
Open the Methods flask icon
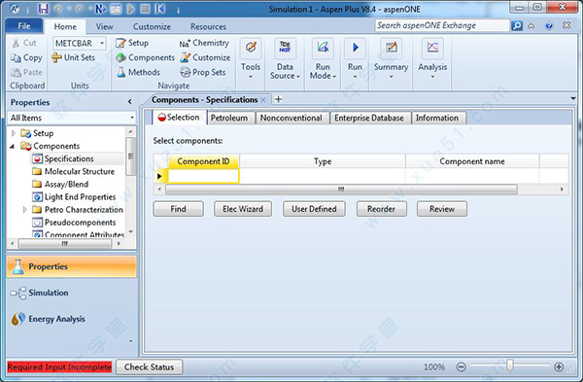click(121, 72)
